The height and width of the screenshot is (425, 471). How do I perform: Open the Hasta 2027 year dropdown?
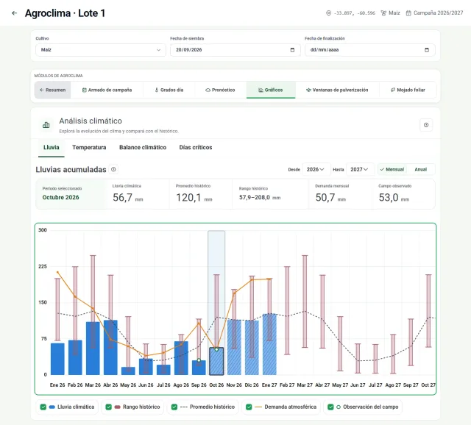pos(360,169)
